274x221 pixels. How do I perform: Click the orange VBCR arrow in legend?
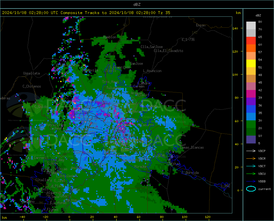tap(251, 158)
